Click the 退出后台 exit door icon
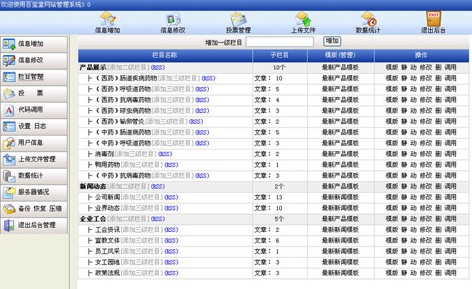The image size is (472, 289). (x=433, y=19)
